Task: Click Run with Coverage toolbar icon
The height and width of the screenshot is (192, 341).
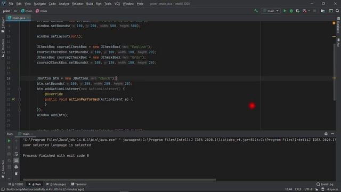Action: [x=297, y=11]
